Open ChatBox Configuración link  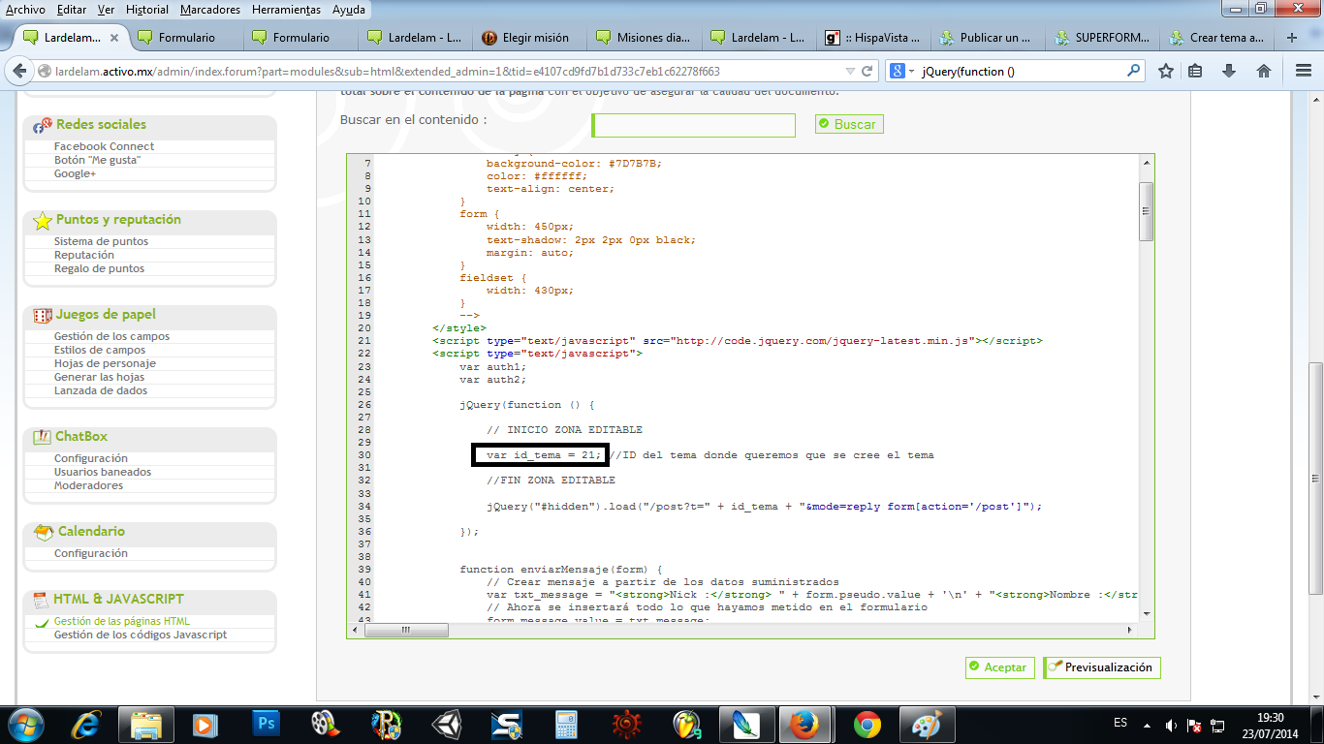point(91,458)
